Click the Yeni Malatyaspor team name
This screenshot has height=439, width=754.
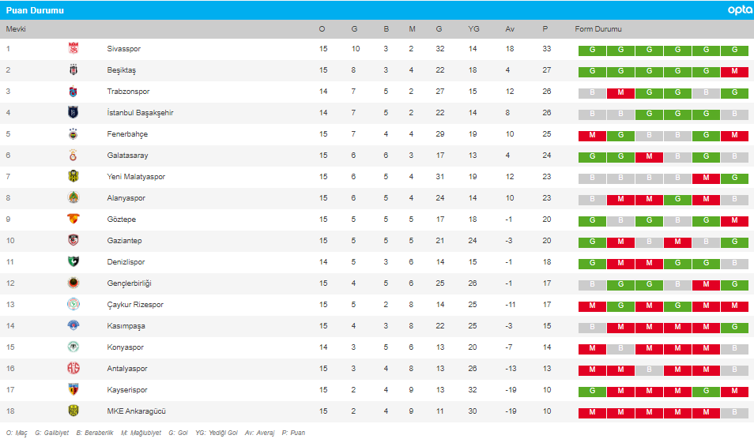point(136,177)
